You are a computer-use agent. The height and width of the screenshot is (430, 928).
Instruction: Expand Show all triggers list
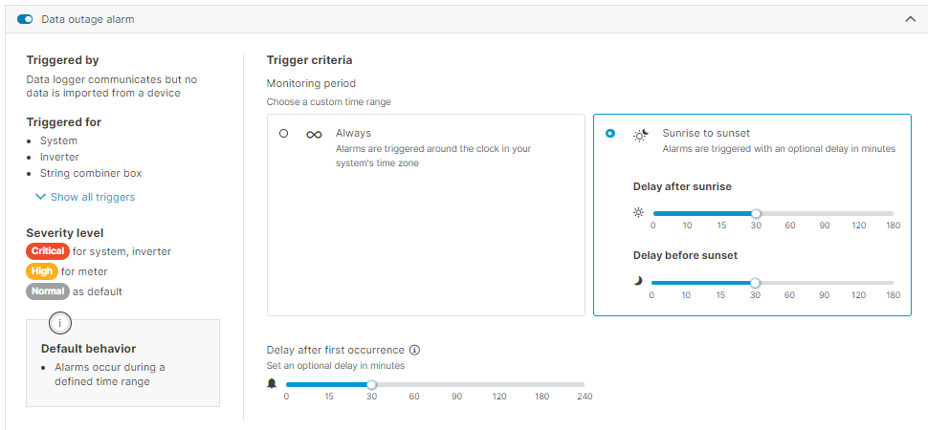[40, 197]
